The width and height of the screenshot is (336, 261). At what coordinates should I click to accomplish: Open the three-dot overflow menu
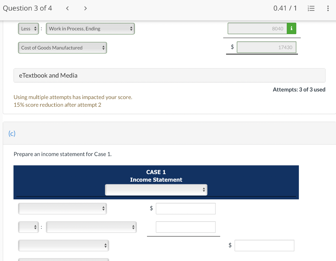point(328,8)
